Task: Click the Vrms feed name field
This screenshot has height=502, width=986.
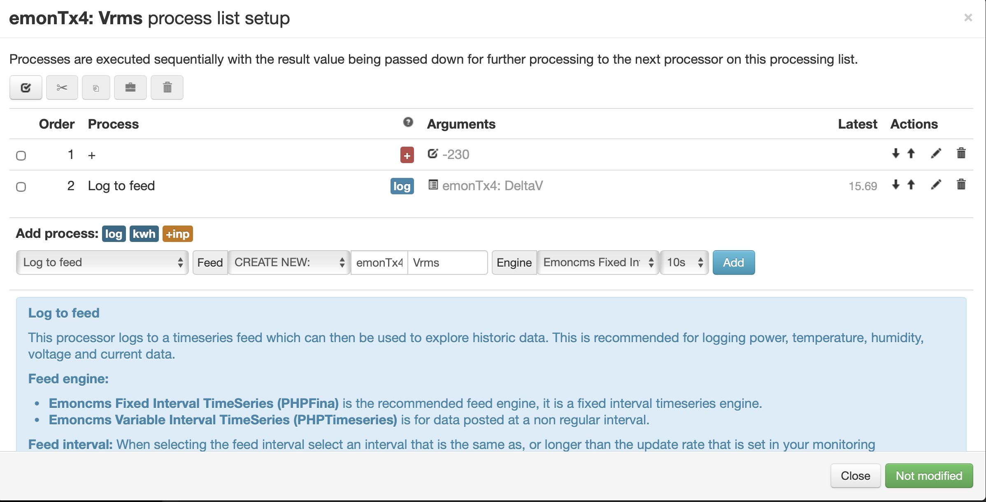Action: point(447,263)
